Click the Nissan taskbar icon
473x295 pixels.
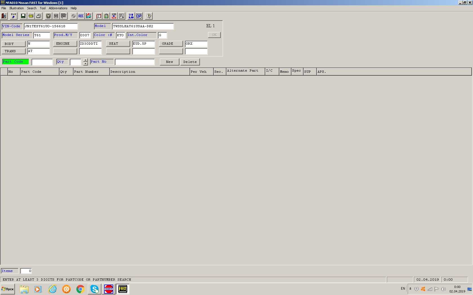point(109,289)
